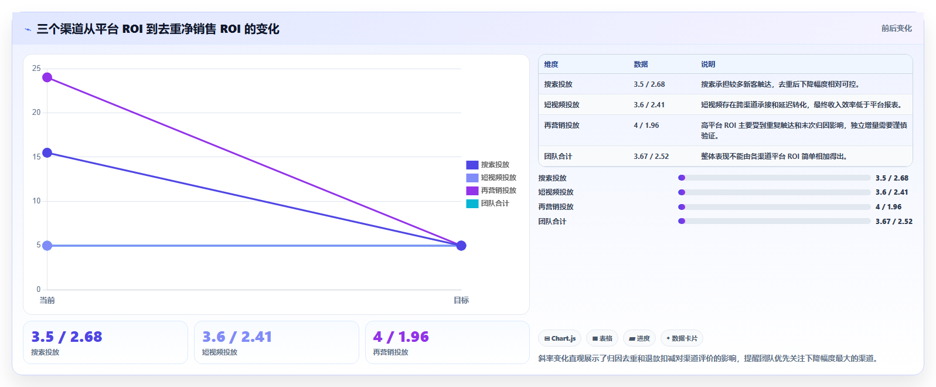This screenshot has width=936, height=387.
Task: Click the 再营销投放 description about 高平台 ROI
Action: tap(804, 131)
